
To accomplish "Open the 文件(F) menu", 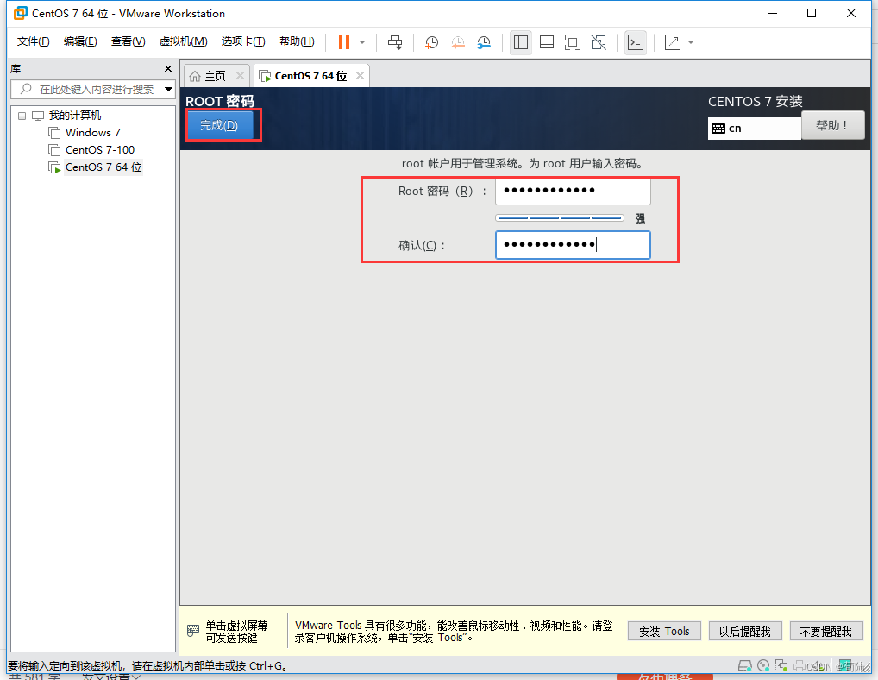I will 33,41.
